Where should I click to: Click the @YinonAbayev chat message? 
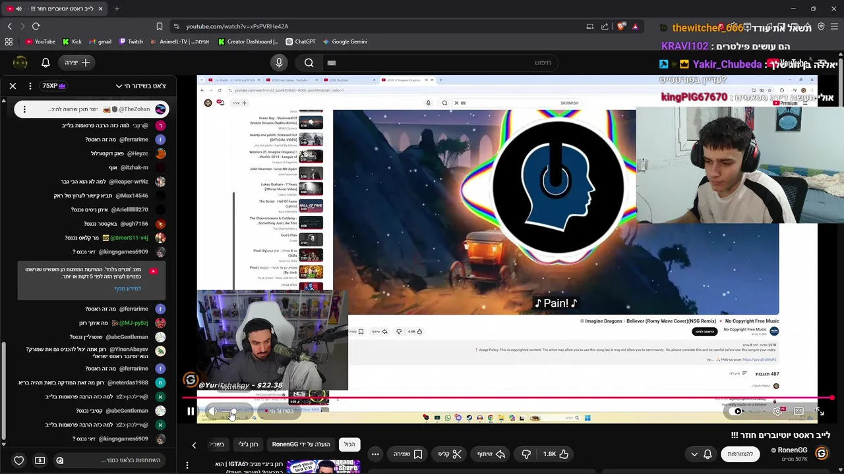86,353
